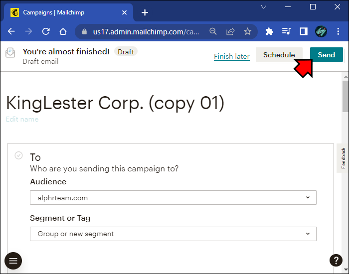
Task: Click the address bar URL
Action: point(146,31)
